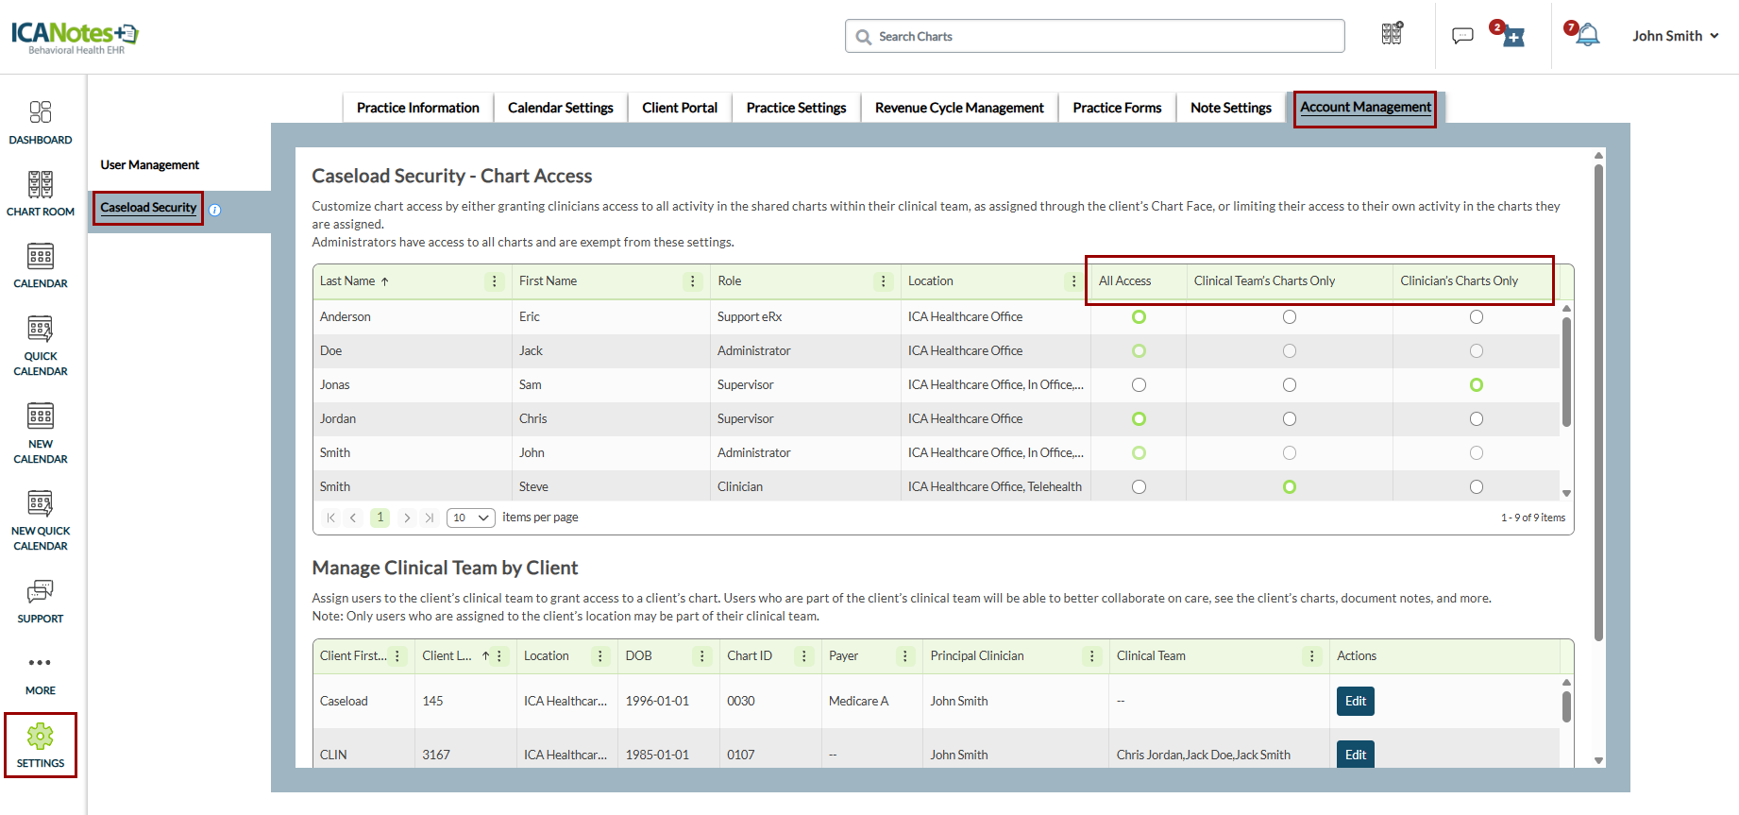This screenshot has width=1739, height=815.
Task: Open the Quick Calendar sidebar icon
Action: point(40,345)
